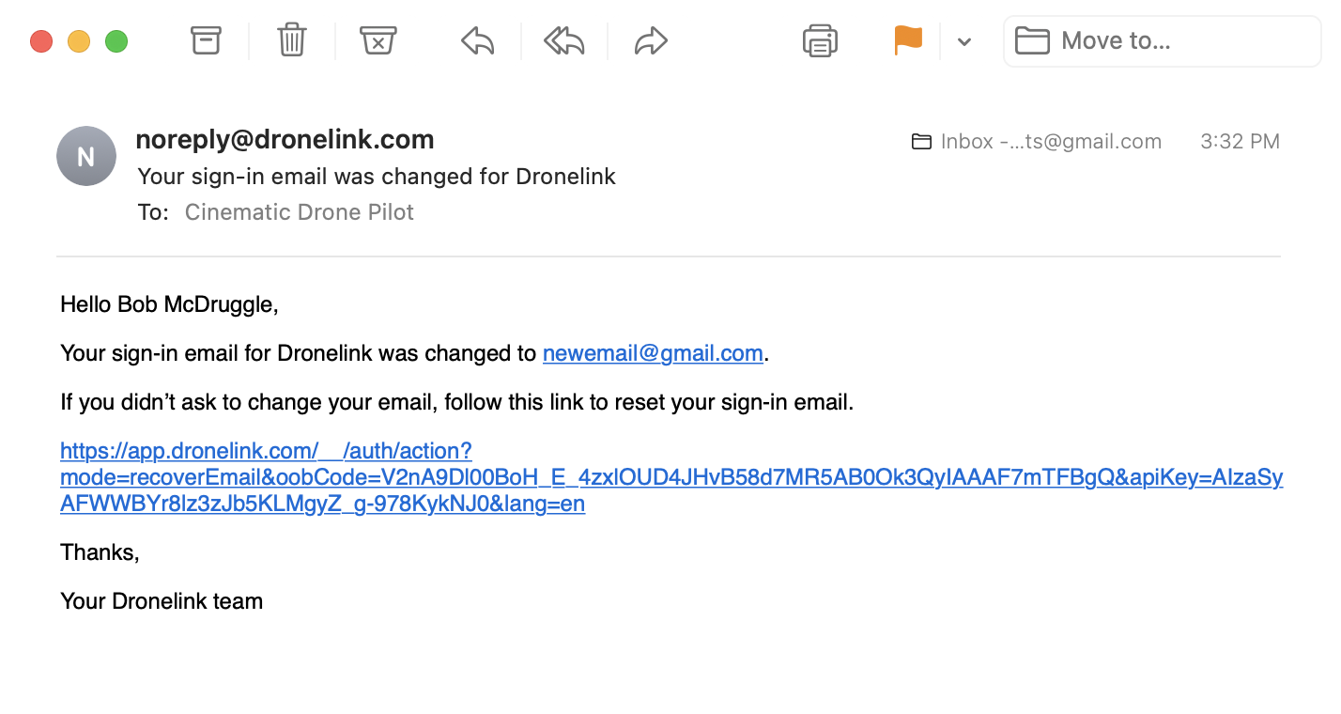Delete the email using the trash icon
This screenshot has width=1341, height=714.
pos(292,40)
